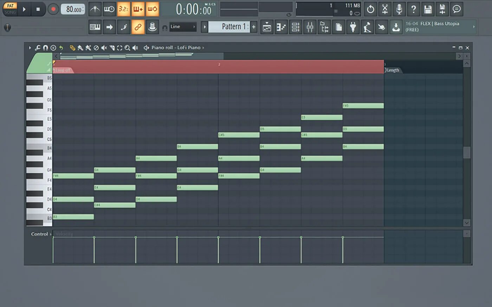Save the project with the floppy disk icon
492x307 pixels.
coord(428,9)
